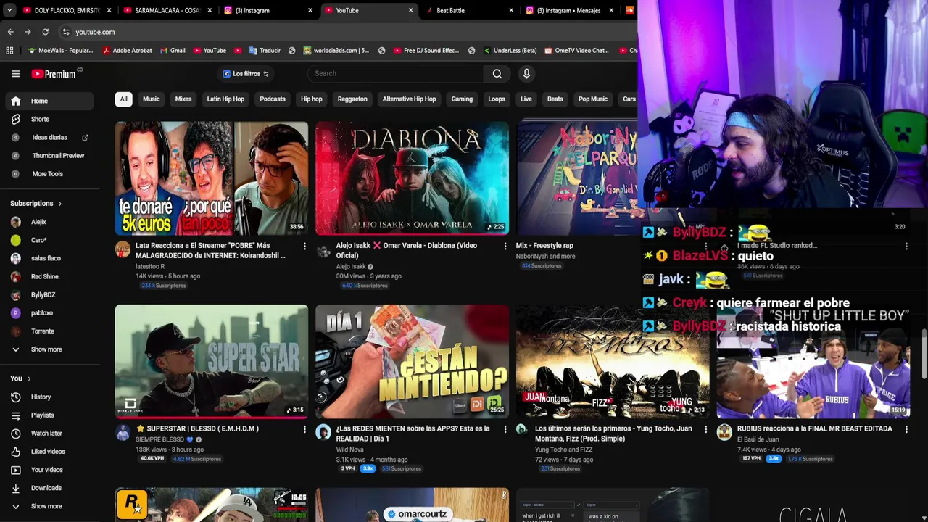
Task: Select the Podcasts filter chip
Action: click(x=273, y=99)
